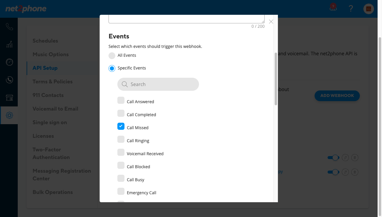Uncheck the Call Missed checkbox

(121, 126)
